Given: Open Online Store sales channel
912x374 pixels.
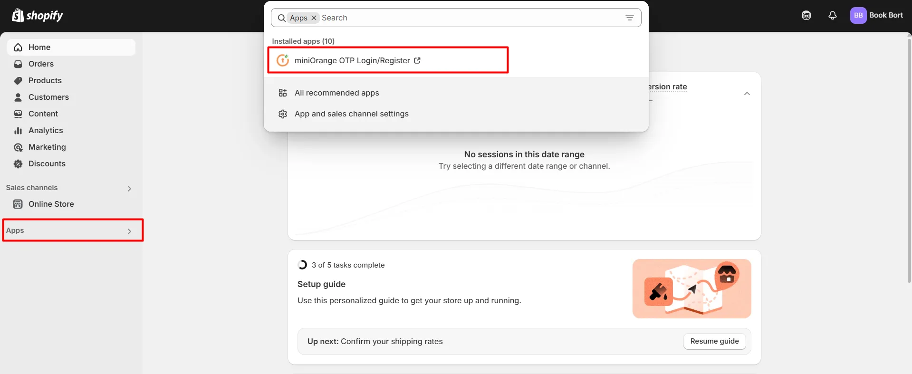Looking at the screenshot, I should point(71,204).
